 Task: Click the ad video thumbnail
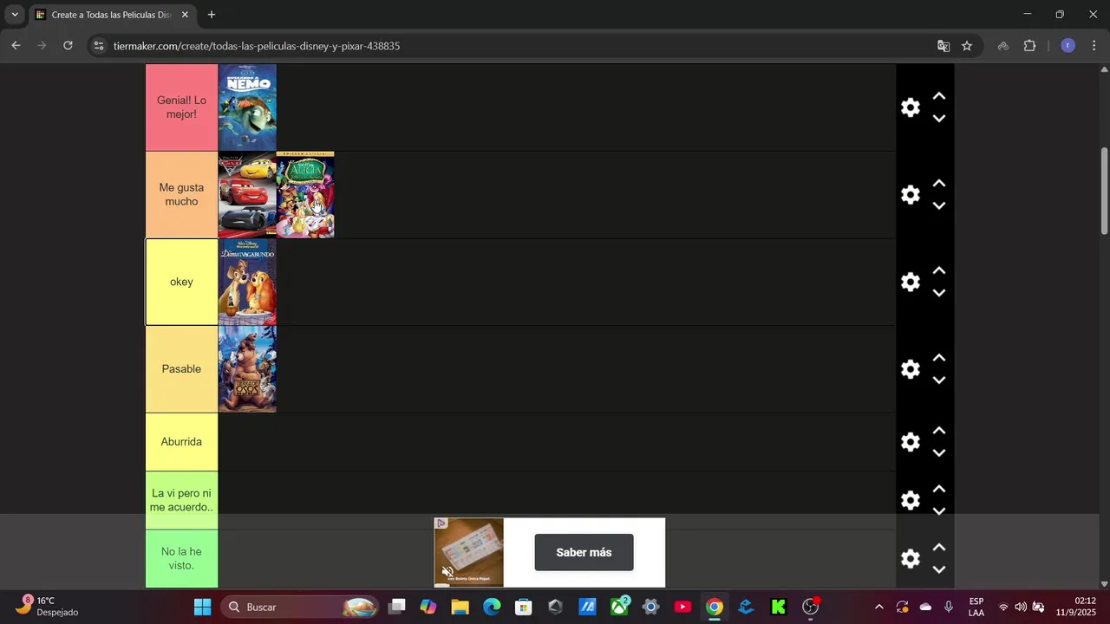click(469, 552)
